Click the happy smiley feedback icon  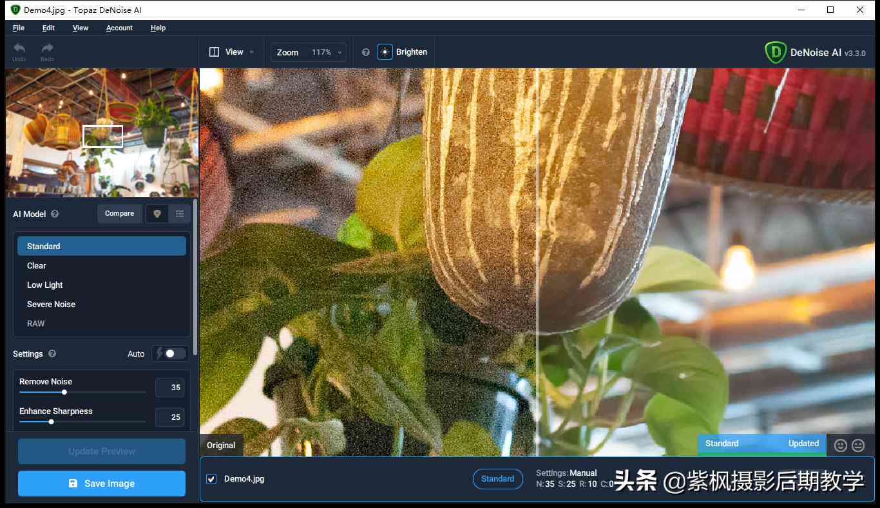(x=841, y=445)
